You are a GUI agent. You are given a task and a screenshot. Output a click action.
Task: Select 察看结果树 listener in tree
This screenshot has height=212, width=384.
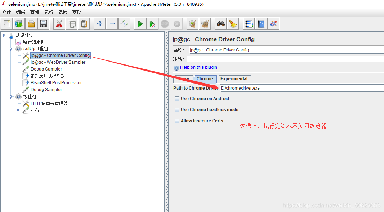pos(34,42)
